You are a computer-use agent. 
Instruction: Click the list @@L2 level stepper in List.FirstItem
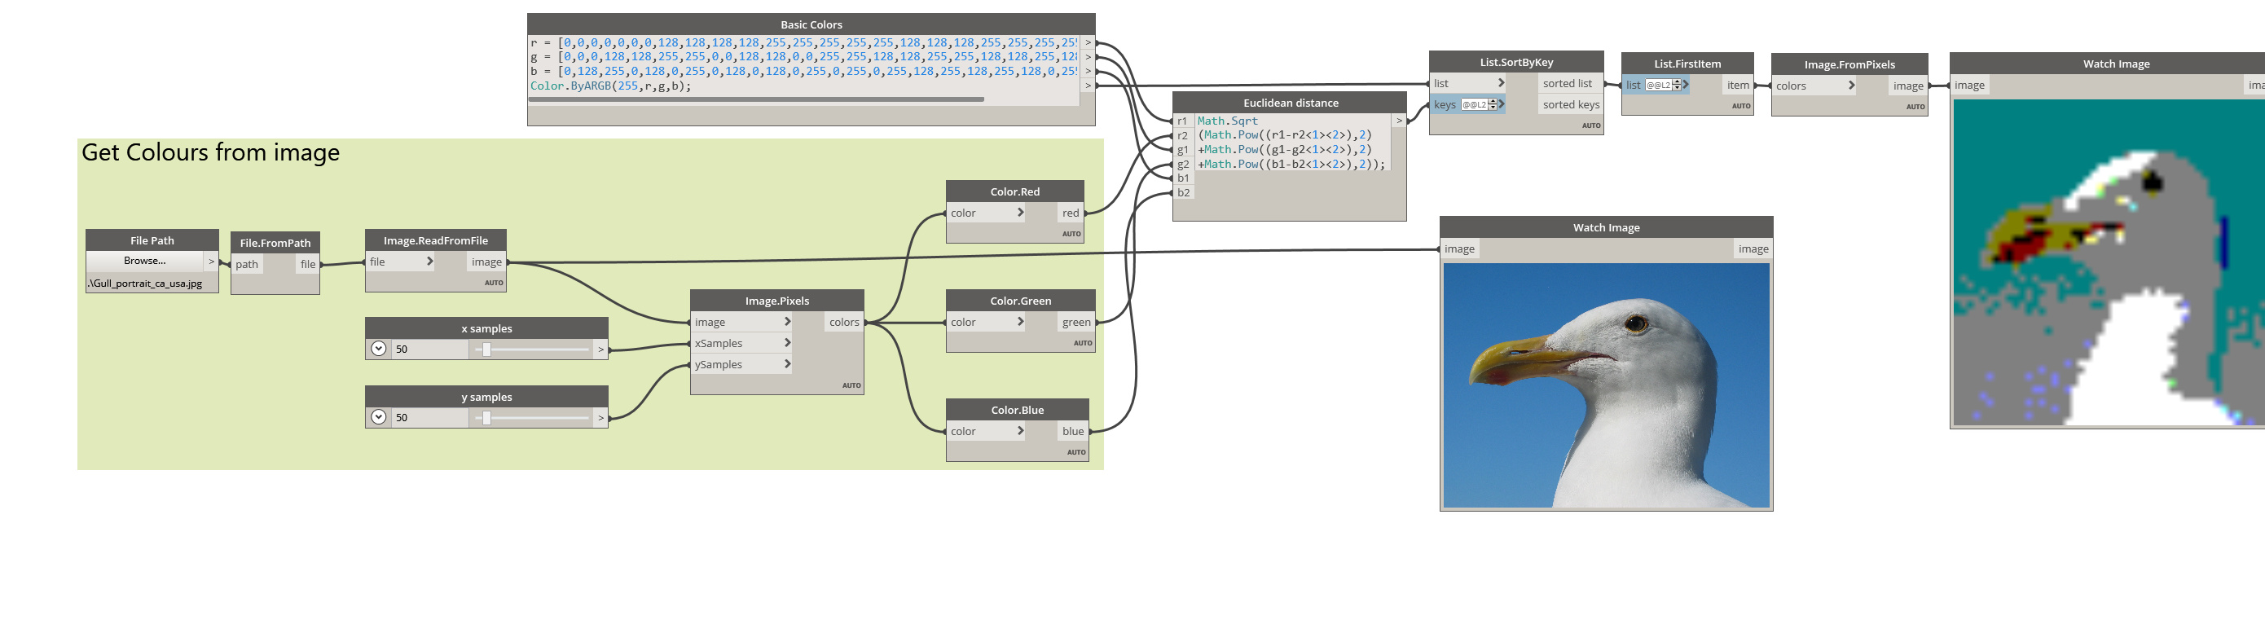pyautogui.click(x=1664, y=86)
